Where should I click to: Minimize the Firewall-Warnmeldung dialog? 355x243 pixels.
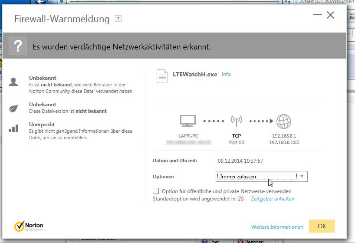coord(317,15)
